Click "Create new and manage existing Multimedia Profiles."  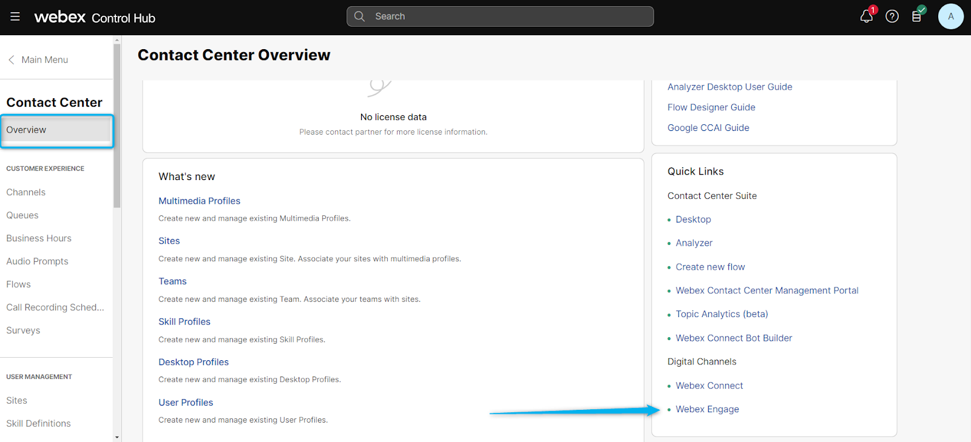(x=254, y=219)
